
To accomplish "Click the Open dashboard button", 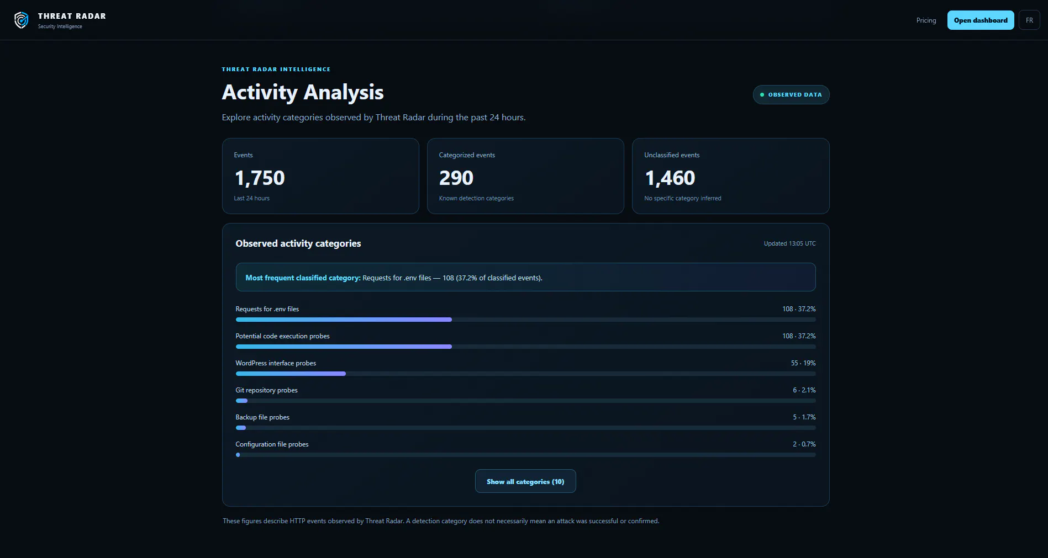I will tap(981, 20).
